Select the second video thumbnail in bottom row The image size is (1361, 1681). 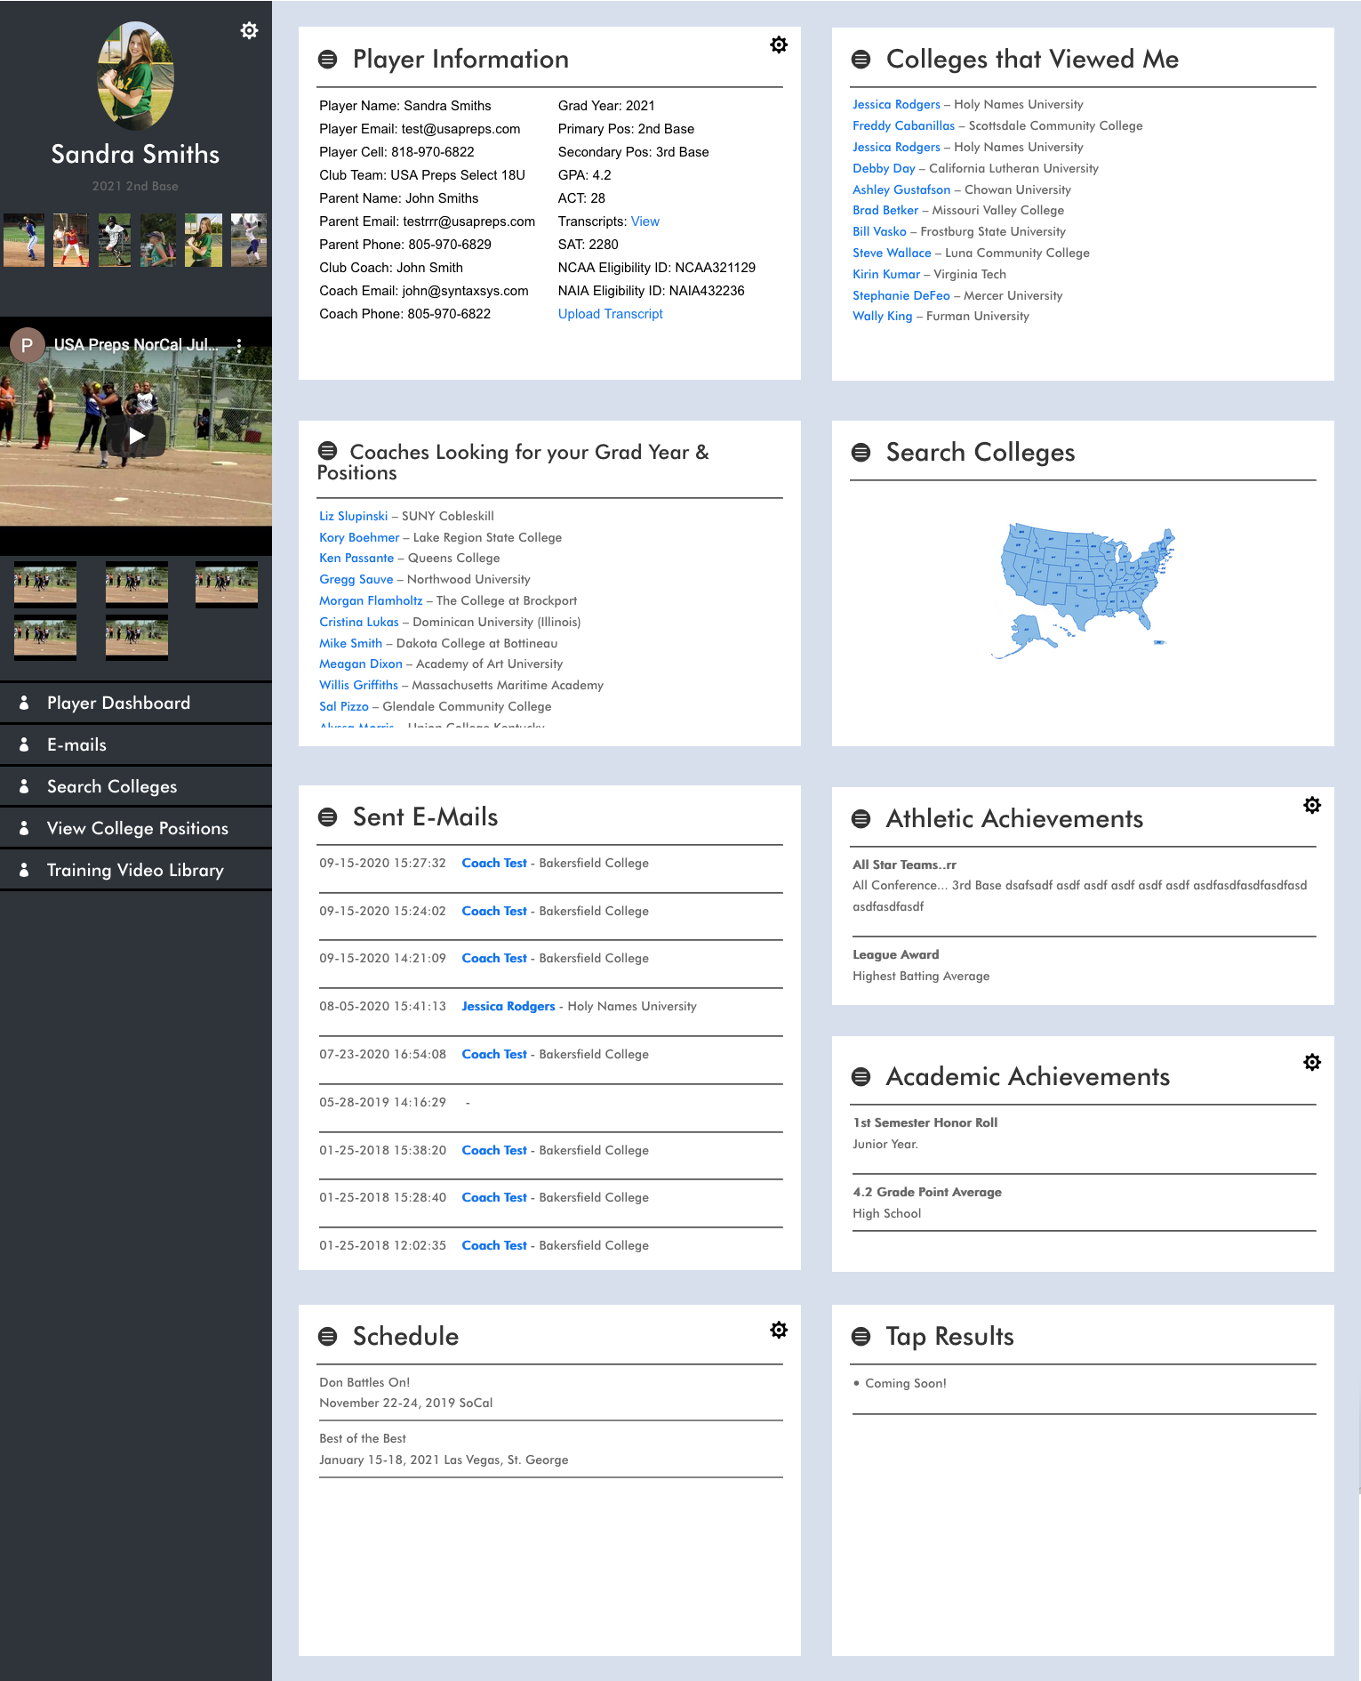coord(137,638)
